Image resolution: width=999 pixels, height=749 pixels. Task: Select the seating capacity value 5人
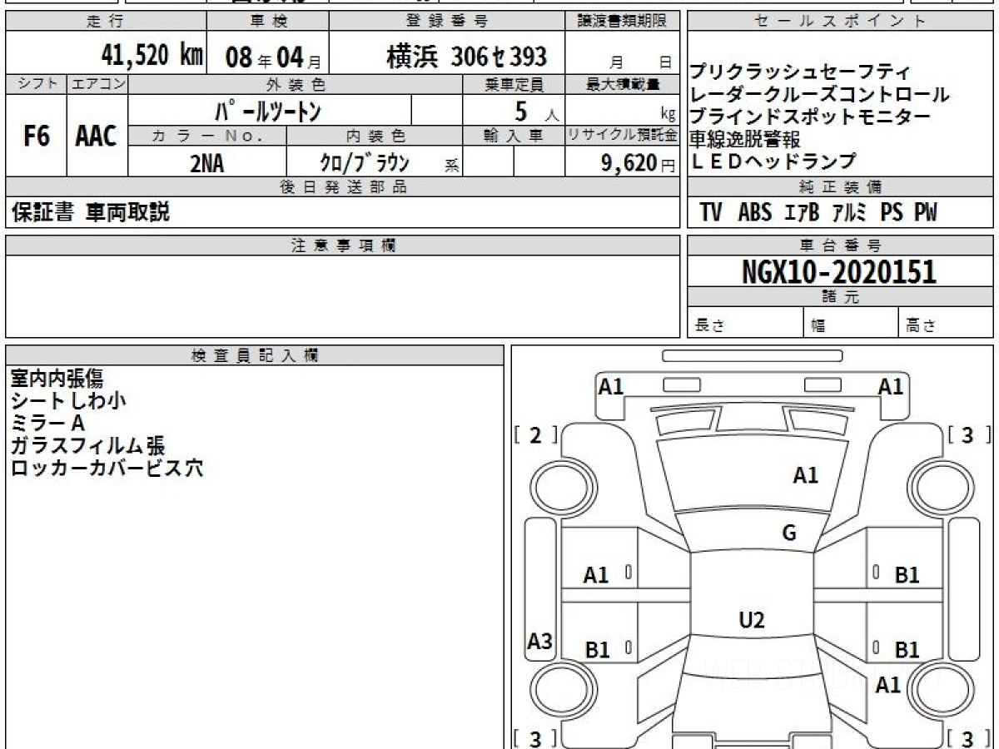(538, 111)
